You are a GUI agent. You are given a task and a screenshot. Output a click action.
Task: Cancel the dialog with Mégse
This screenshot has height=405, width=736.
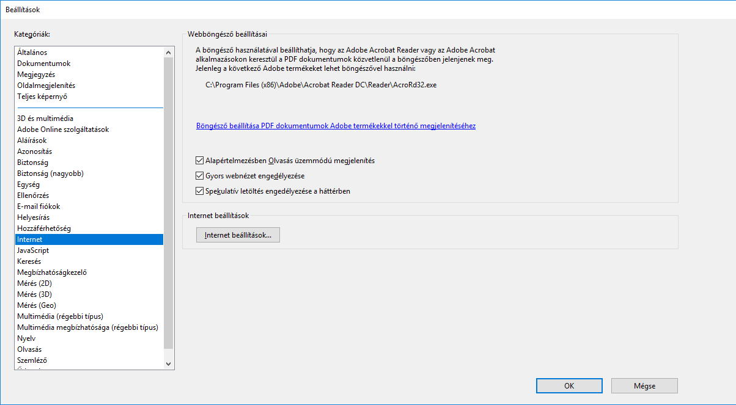click(644, 386)
